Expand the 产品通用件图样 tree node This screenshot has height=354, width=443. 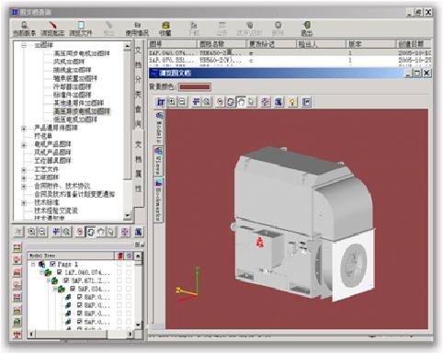24,128
